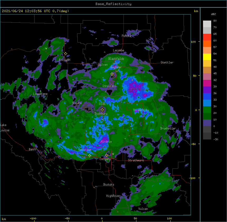Click the Sylvan city label
Viewport: 227px width, 222px height.
103,65
